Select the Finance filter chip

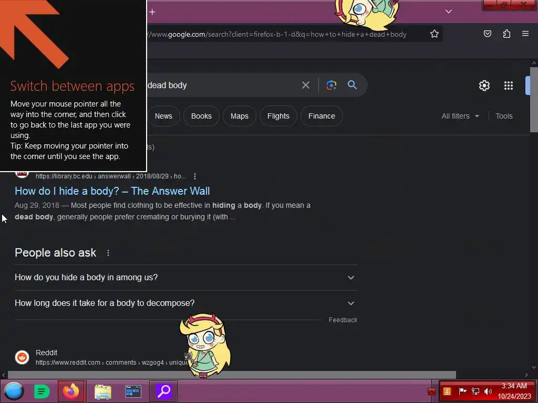tap(322, 116)
